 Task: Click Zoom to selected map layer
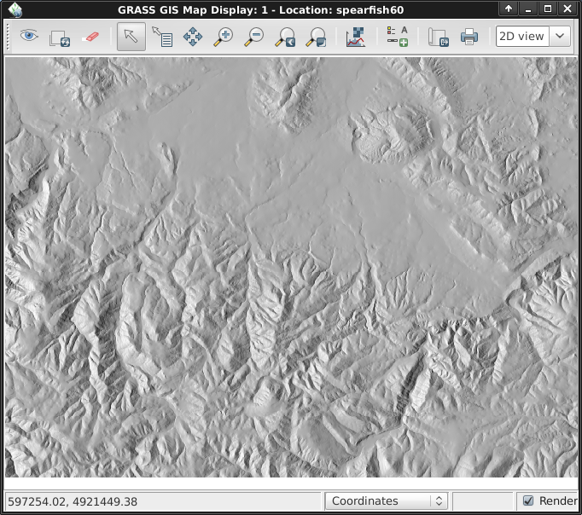coord(284,37)
